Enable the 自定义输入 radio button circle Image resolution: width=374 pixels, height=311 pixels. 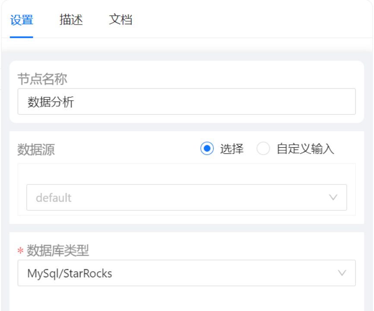click(263, 149)
